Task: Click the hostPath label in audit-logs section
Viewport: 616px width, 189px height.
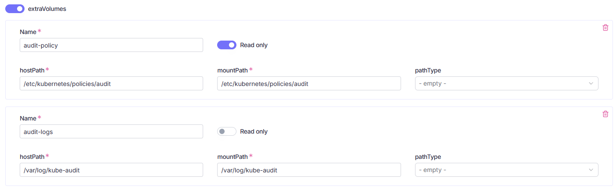Action: pos(32,157)
